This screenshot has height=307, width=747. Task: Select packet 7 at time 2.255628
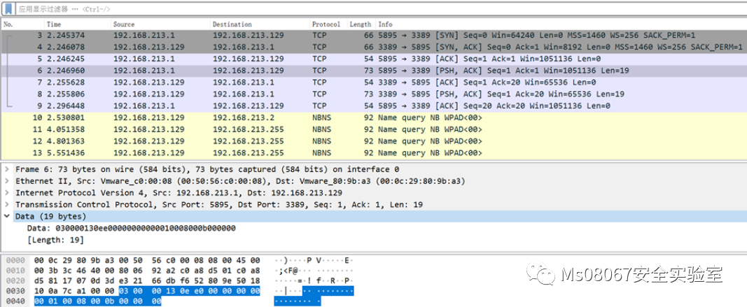pos(374,83)
